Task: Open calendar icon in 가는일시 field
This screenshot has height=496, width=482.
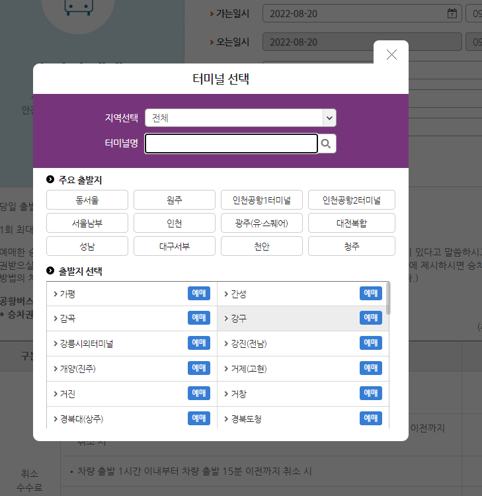Action: (452, 14)
